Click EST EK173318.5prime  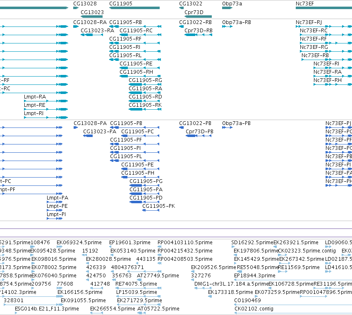(230, 292)
